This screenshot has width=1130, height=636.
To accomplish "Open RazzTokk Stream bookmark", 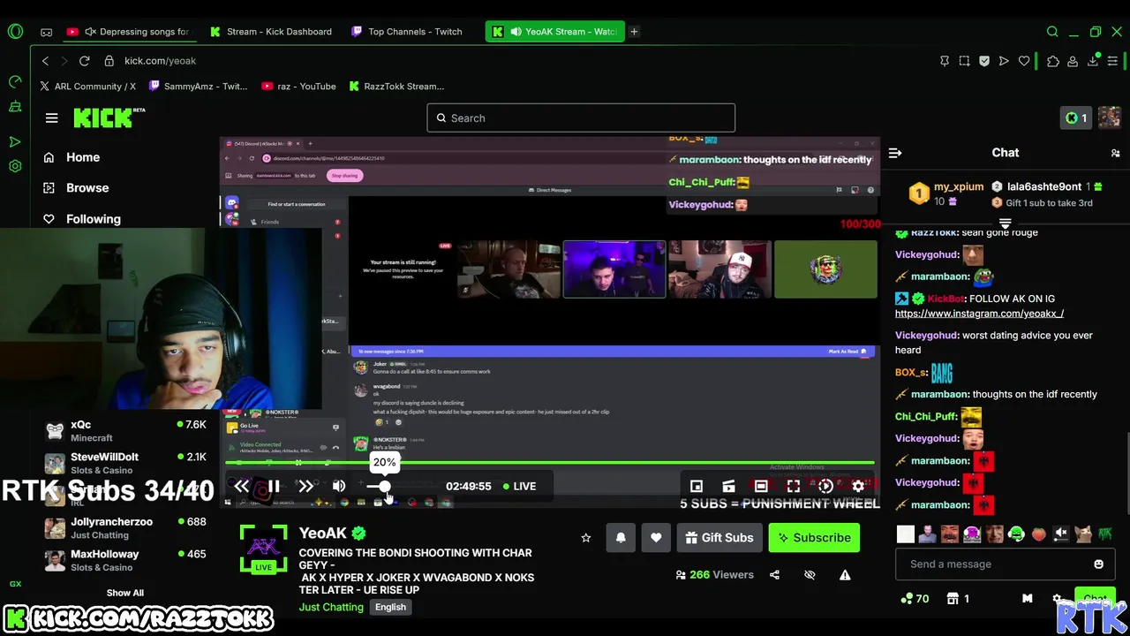I will tap(396, 87).
